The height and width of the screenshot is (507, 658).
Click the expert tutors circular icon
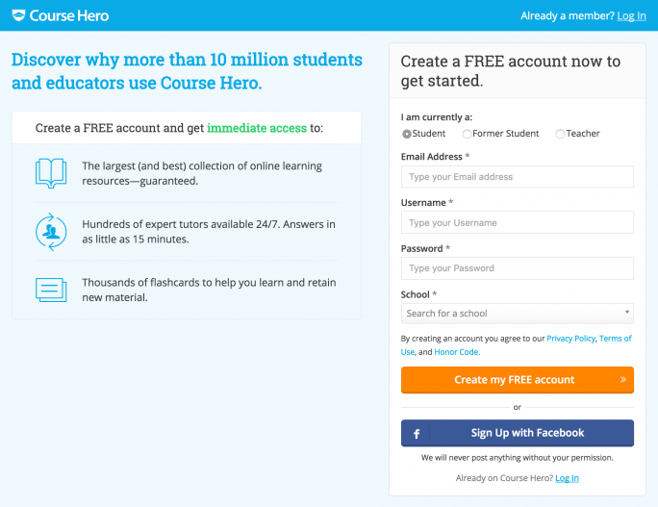(x=51, y=232)
